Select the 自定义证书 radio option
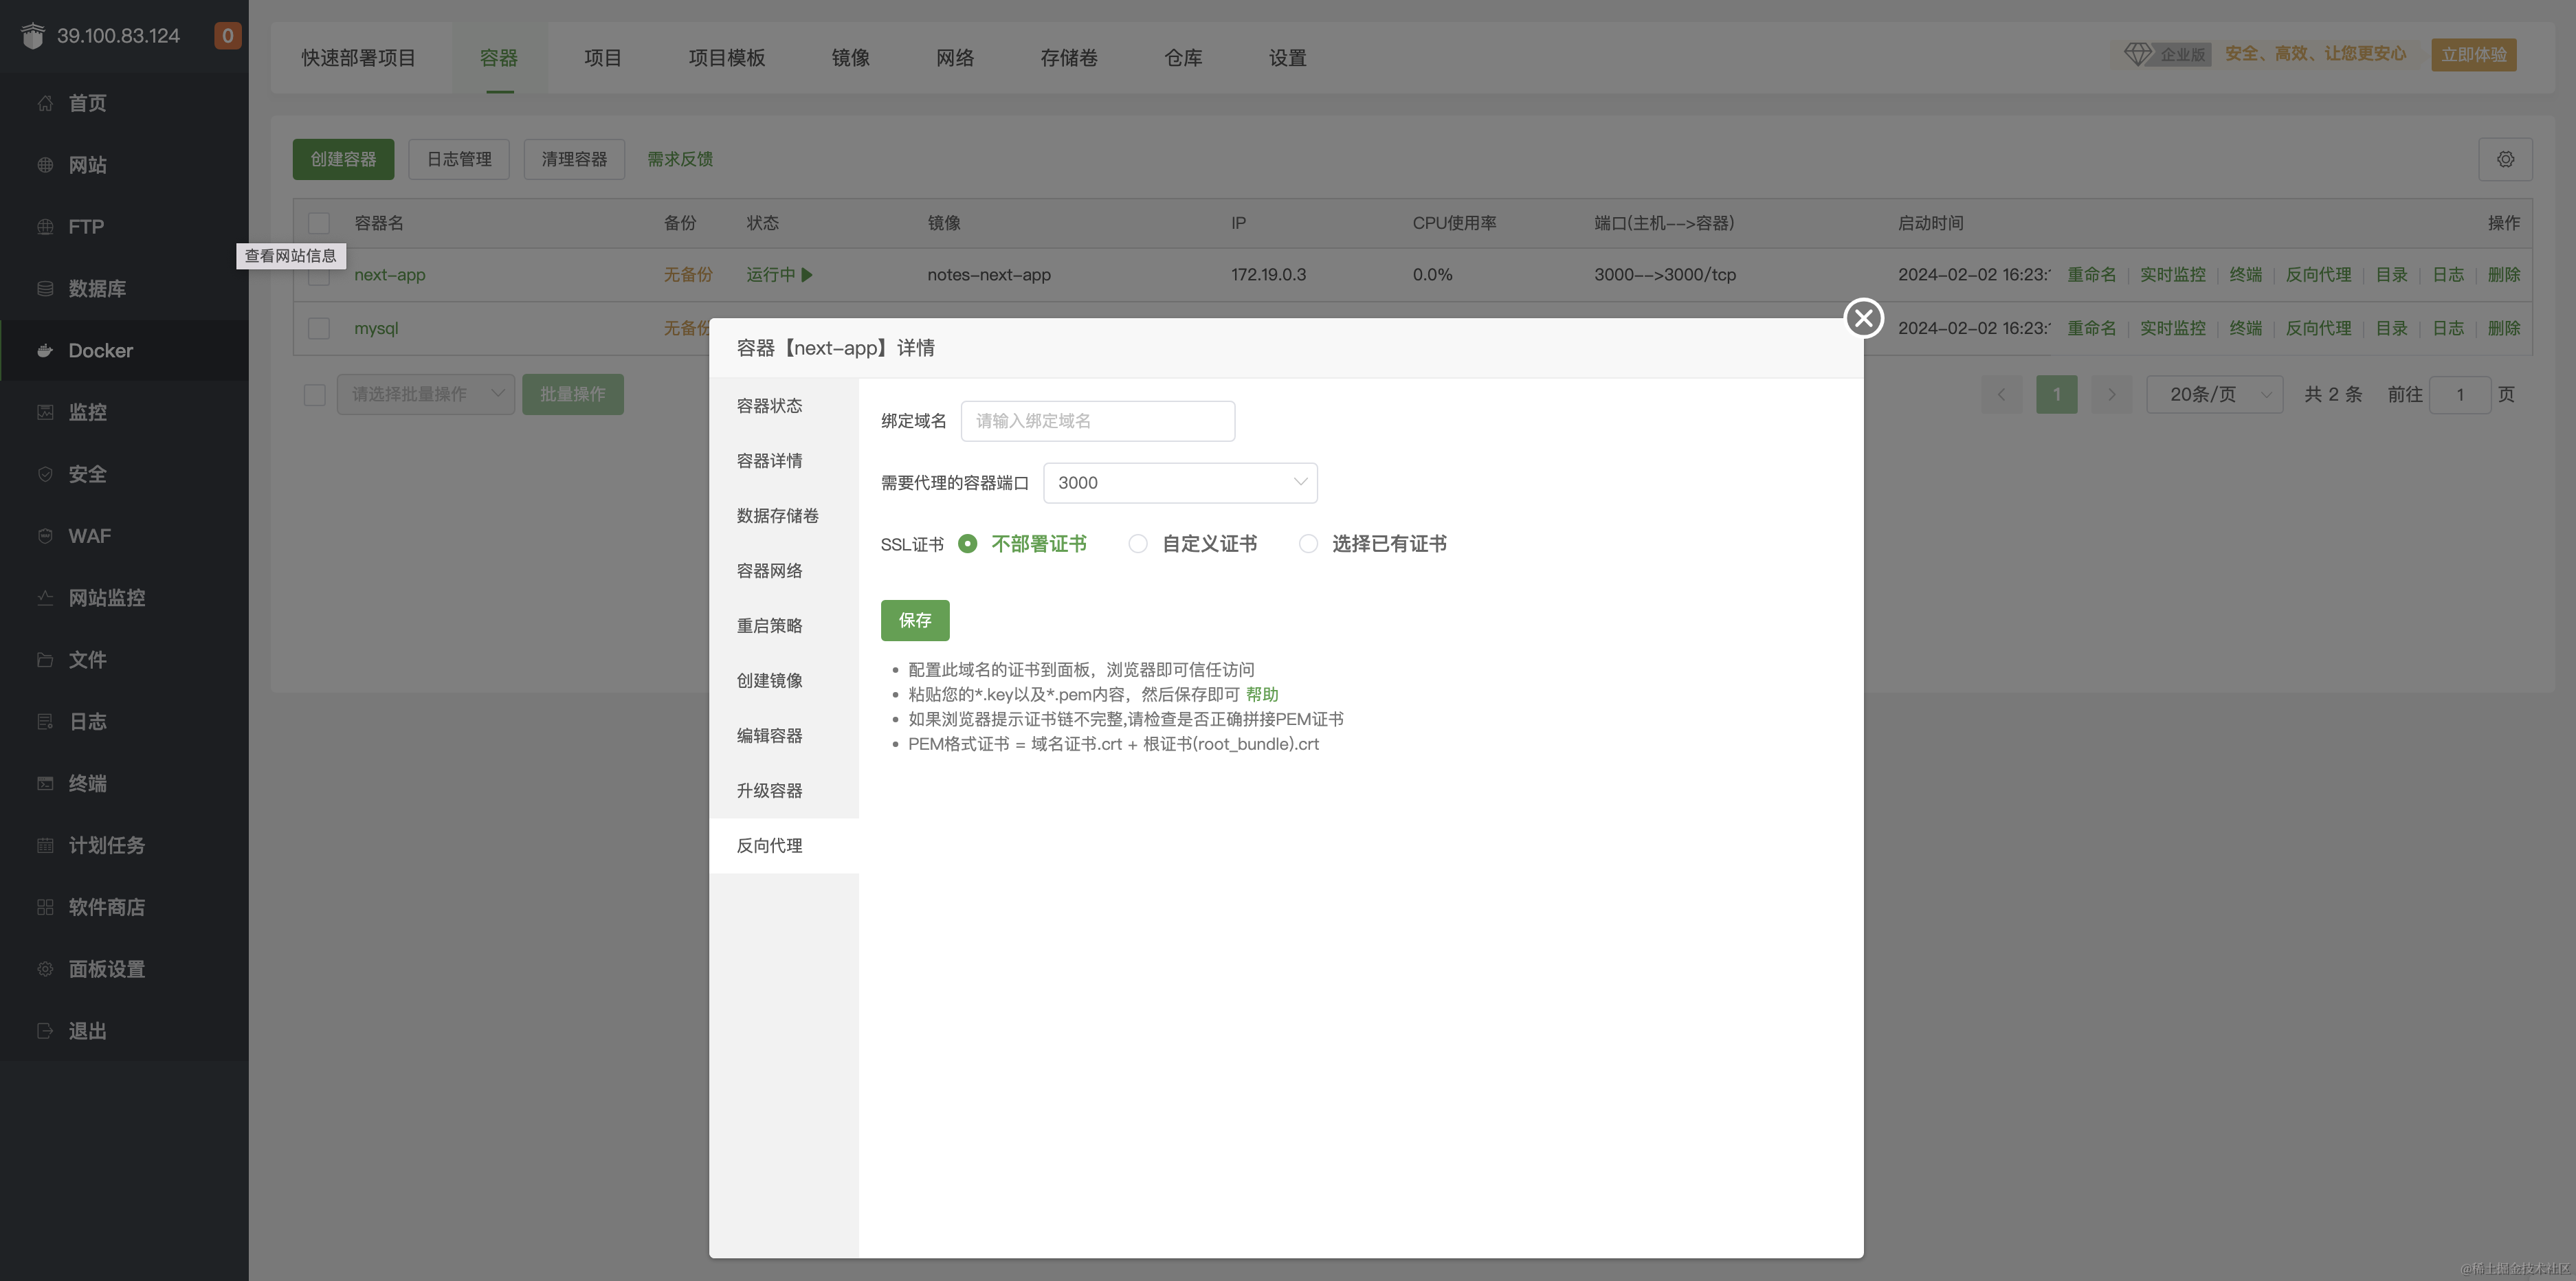2576x1281 pixels. click(1138, 544)
